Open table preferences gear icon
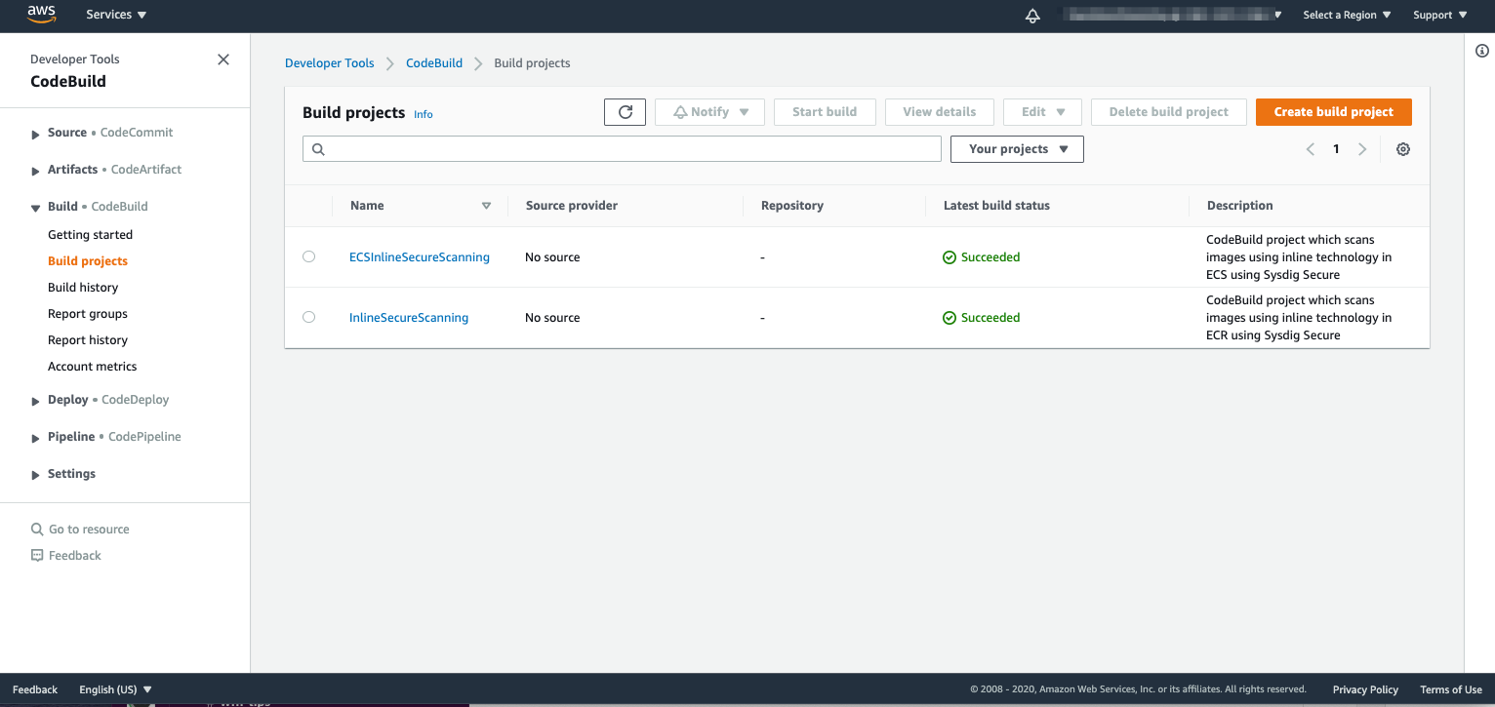The height and width of the screenshot is (707, 1495). coord(1403,149)
